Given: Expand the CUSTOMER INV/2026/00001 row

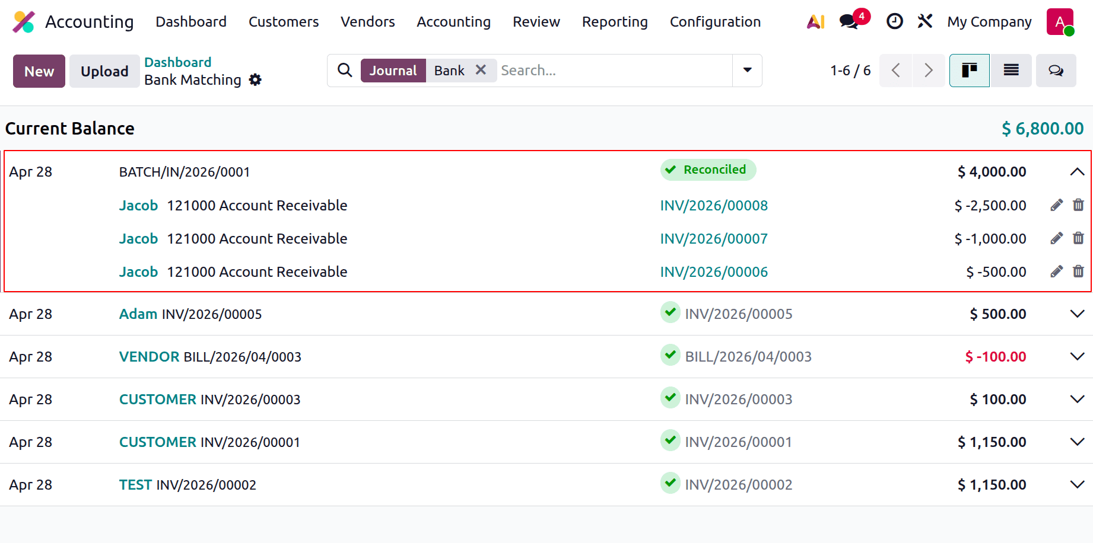Looking at the screenshot, I should (1077, 442).
